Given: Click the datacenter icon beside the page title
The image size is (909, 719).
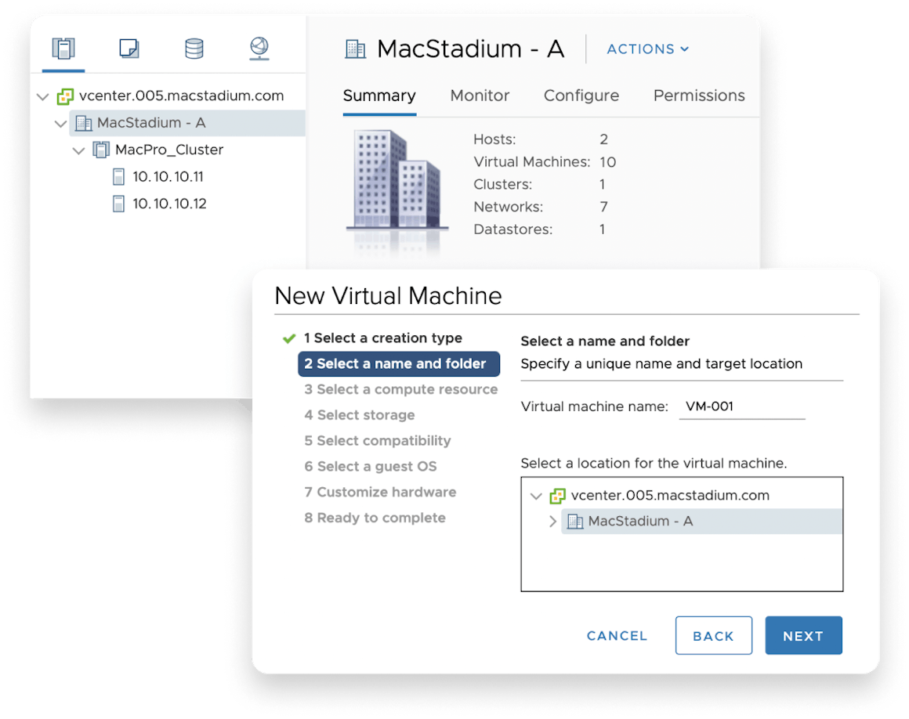Looking at the screenshot, I should pos(355,49).
